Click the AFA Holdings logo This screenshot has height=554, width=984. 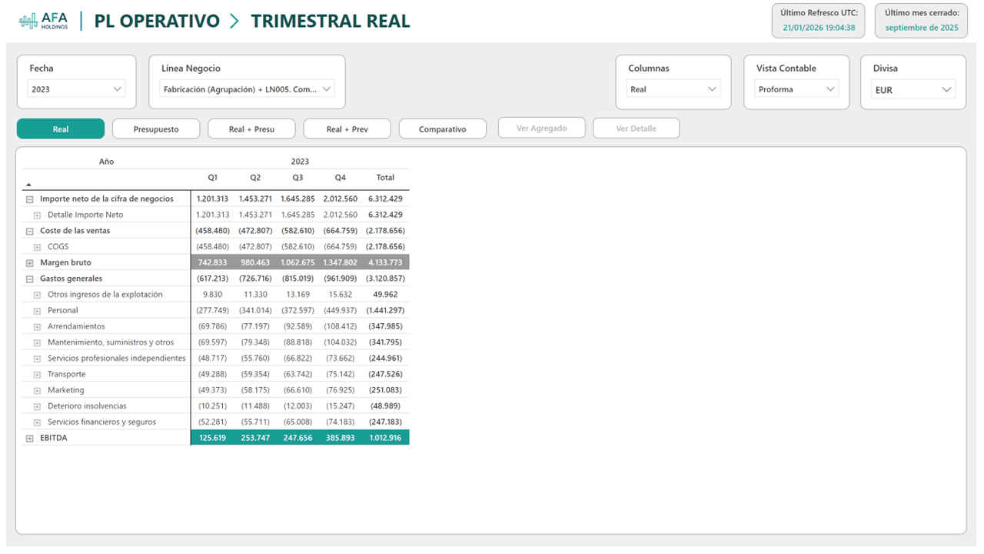[x=43, y=22]
